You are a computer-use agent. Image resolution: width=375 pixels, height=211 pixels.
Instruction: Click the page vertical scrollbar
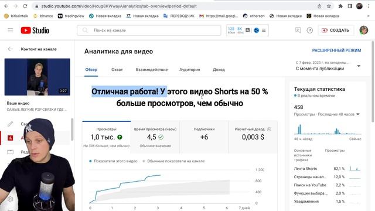pyautogui.click(x=373, y=81)
